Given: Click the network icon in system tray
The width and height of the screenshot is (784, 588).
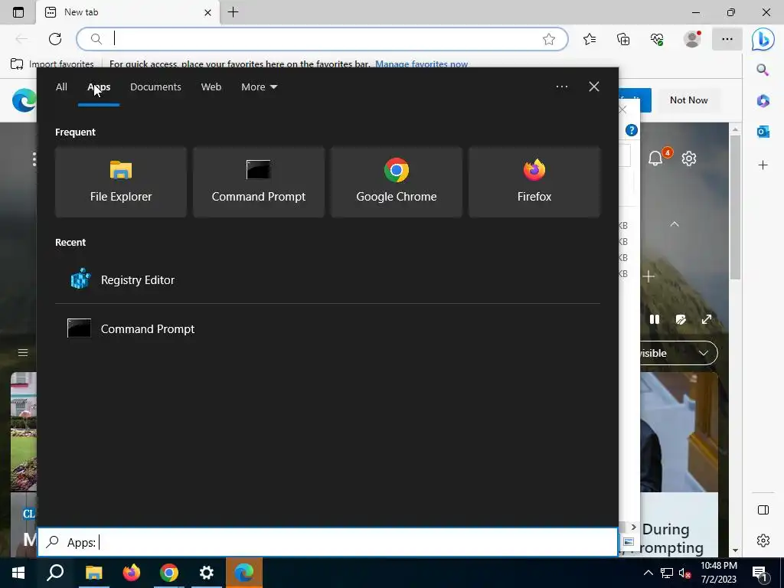Looking at the screenshot, I should pos(667,573).
